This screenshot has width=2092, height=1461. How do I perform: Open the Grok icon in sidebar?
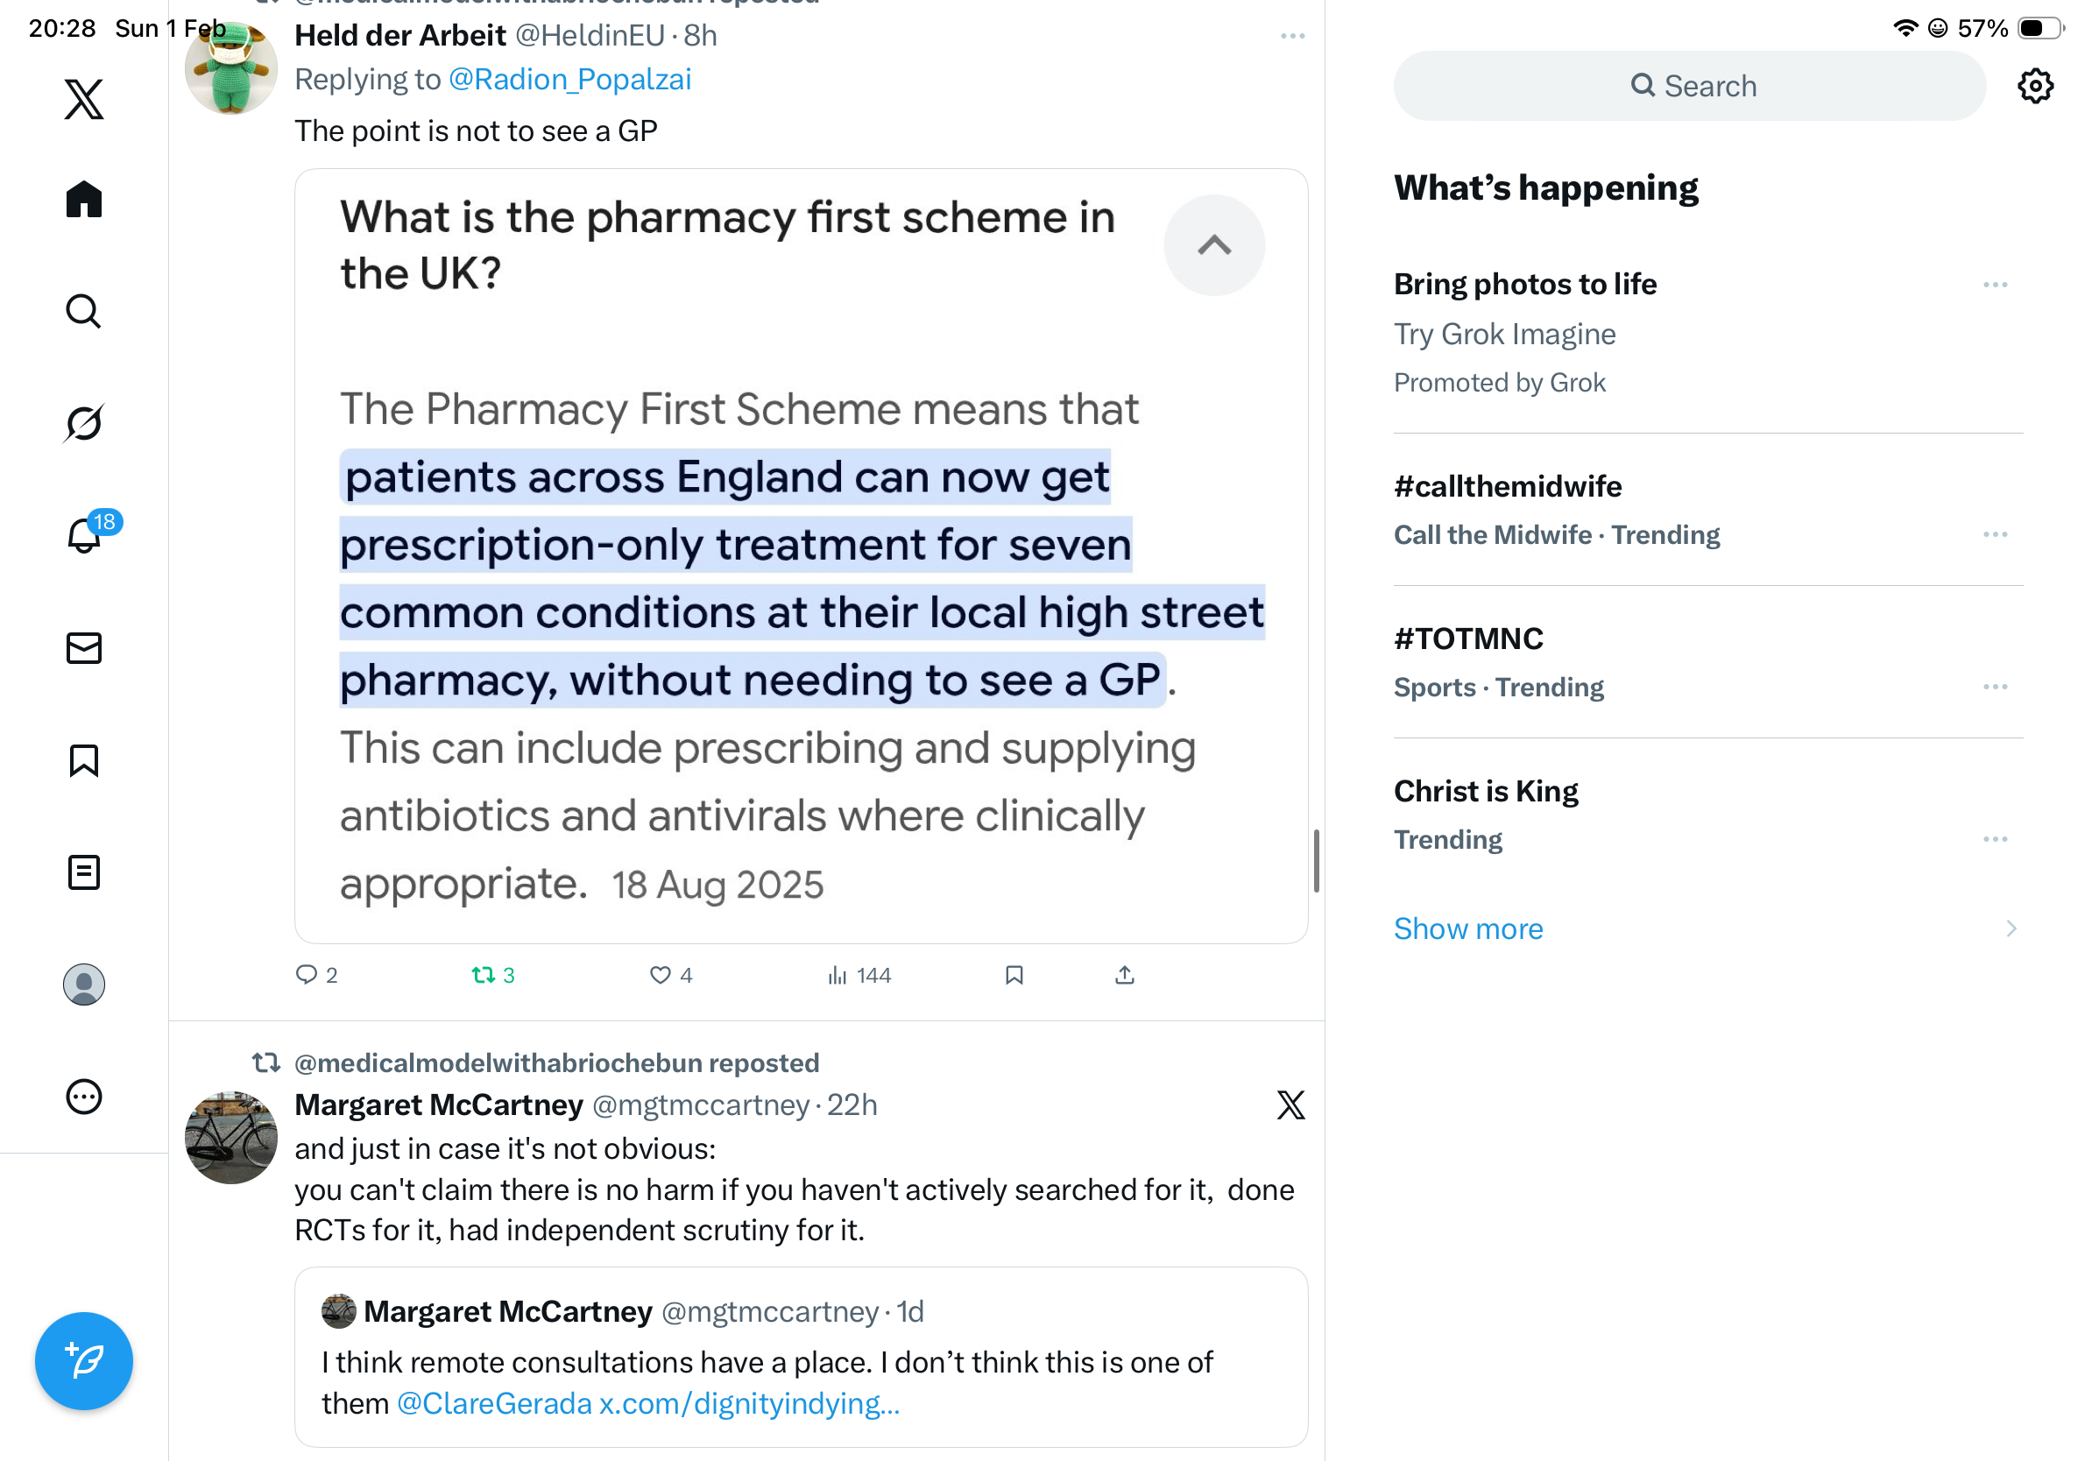click(x=84, y=424)
